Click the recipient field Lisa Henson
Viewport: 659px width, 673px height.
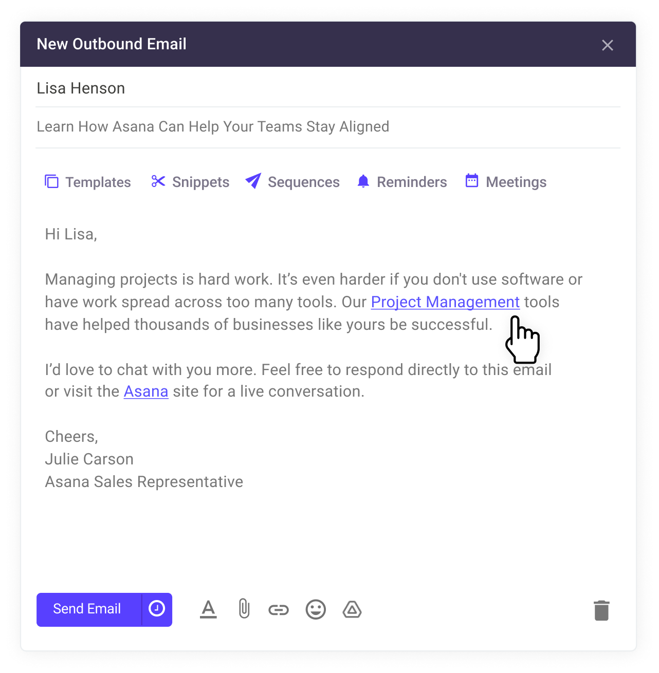pyautogui.click(x=328, y=88)
